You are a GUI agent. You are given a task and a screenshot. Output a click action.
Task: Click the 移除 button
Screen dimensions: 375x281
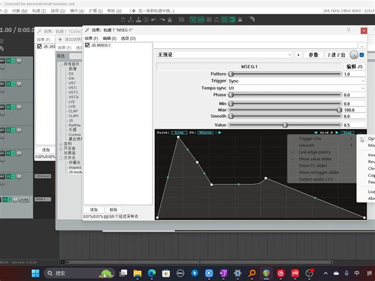[113, 210]
